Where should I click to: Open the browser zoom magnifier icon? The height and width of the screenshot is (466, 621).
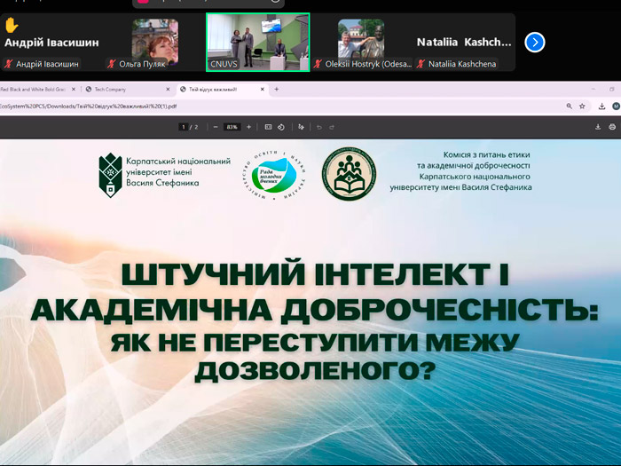click(569, 106)
